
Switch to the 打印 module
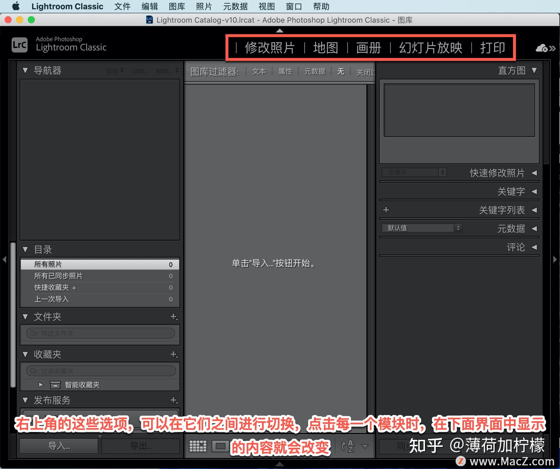(493, 48)
